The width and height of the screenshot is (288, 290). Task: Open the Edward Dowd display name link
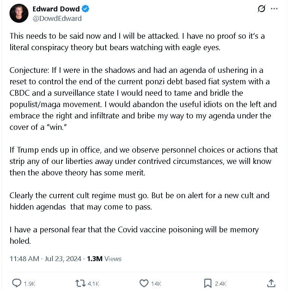pos(56,9)
